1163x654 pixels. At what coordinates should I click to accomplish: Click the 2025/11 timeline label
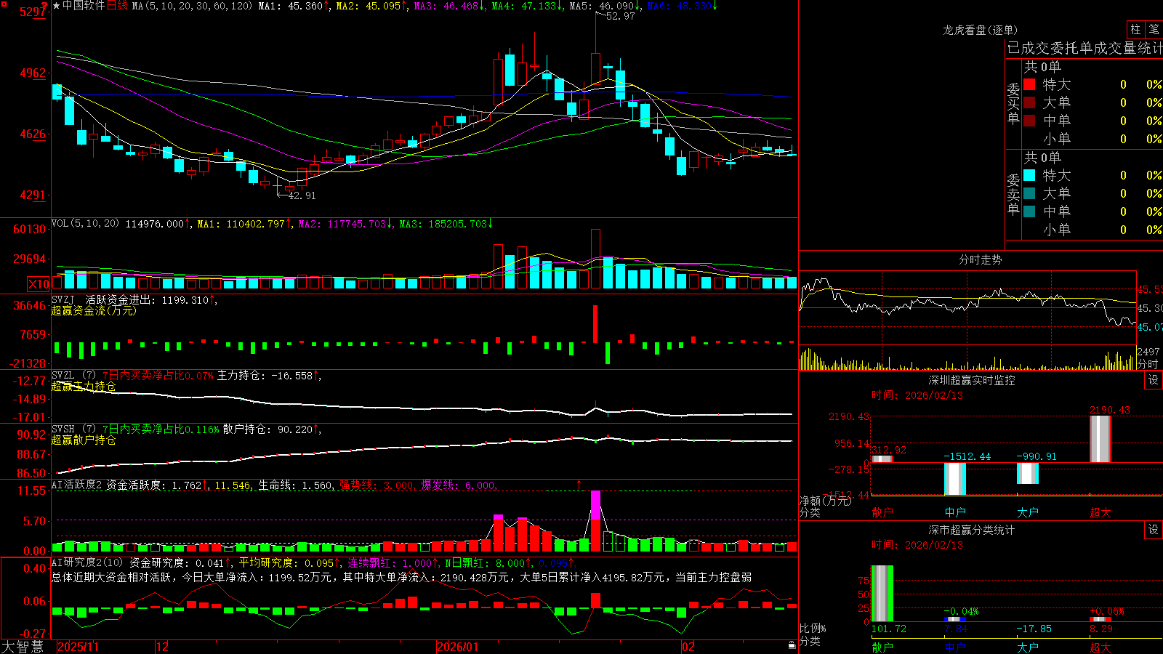coord(78,647)
